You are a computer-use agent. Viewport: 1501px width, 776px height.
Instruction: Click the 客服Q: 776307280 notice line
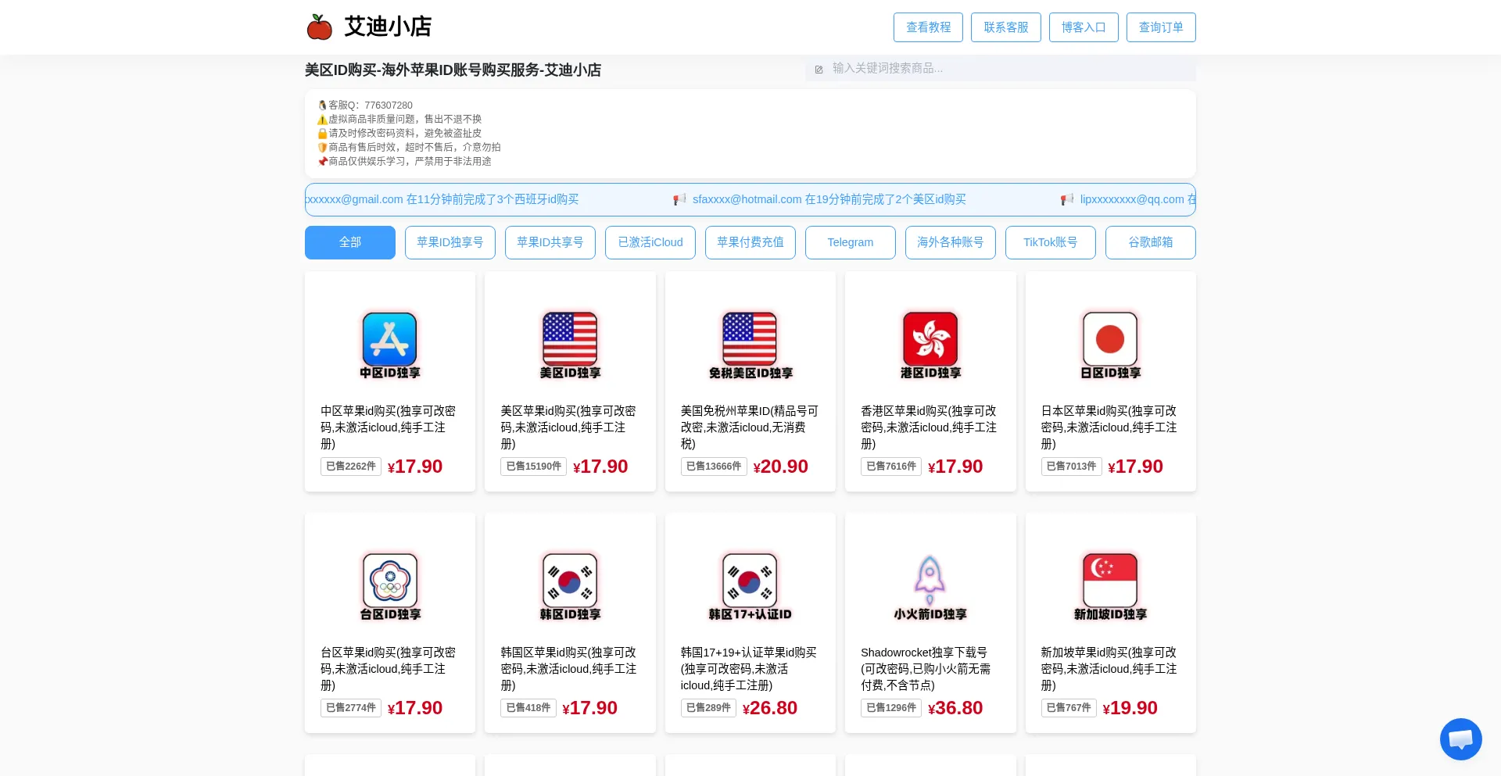(365, 105)
